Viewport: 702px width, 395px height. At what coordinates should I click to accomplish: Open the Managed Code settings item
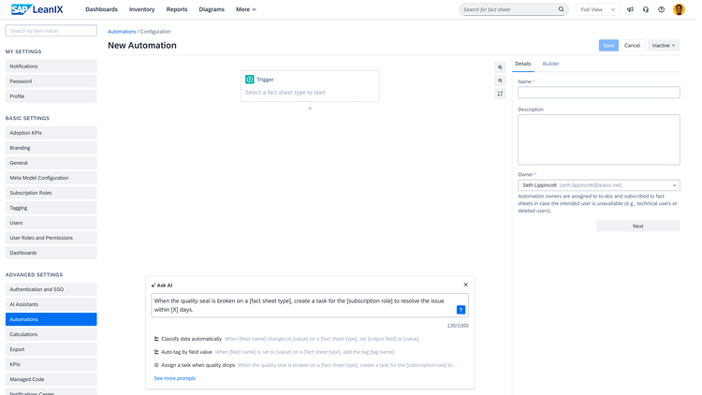[x=51, y=379]
